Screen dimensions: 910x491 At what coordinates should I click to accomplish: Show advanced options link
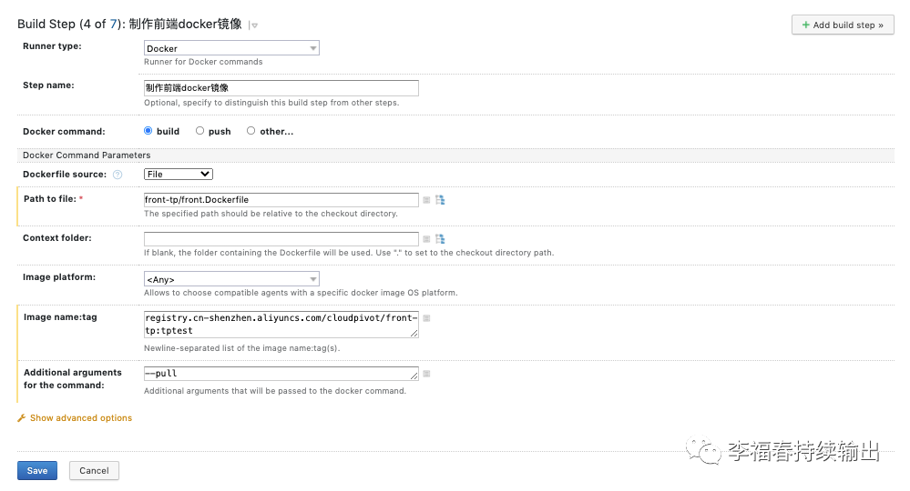(81, 418)
